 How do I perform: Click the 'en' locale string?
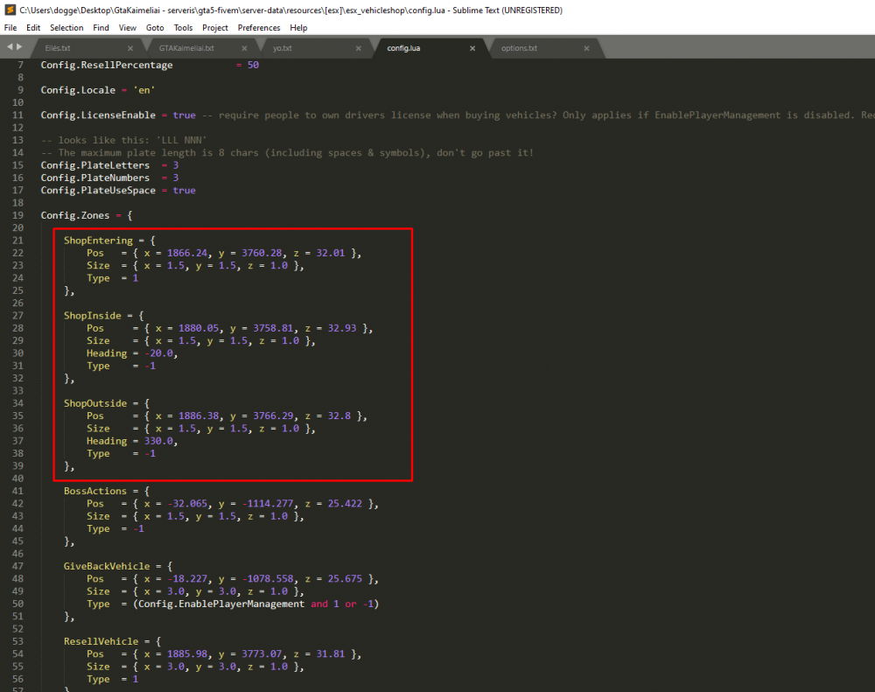tap(144, 90)
